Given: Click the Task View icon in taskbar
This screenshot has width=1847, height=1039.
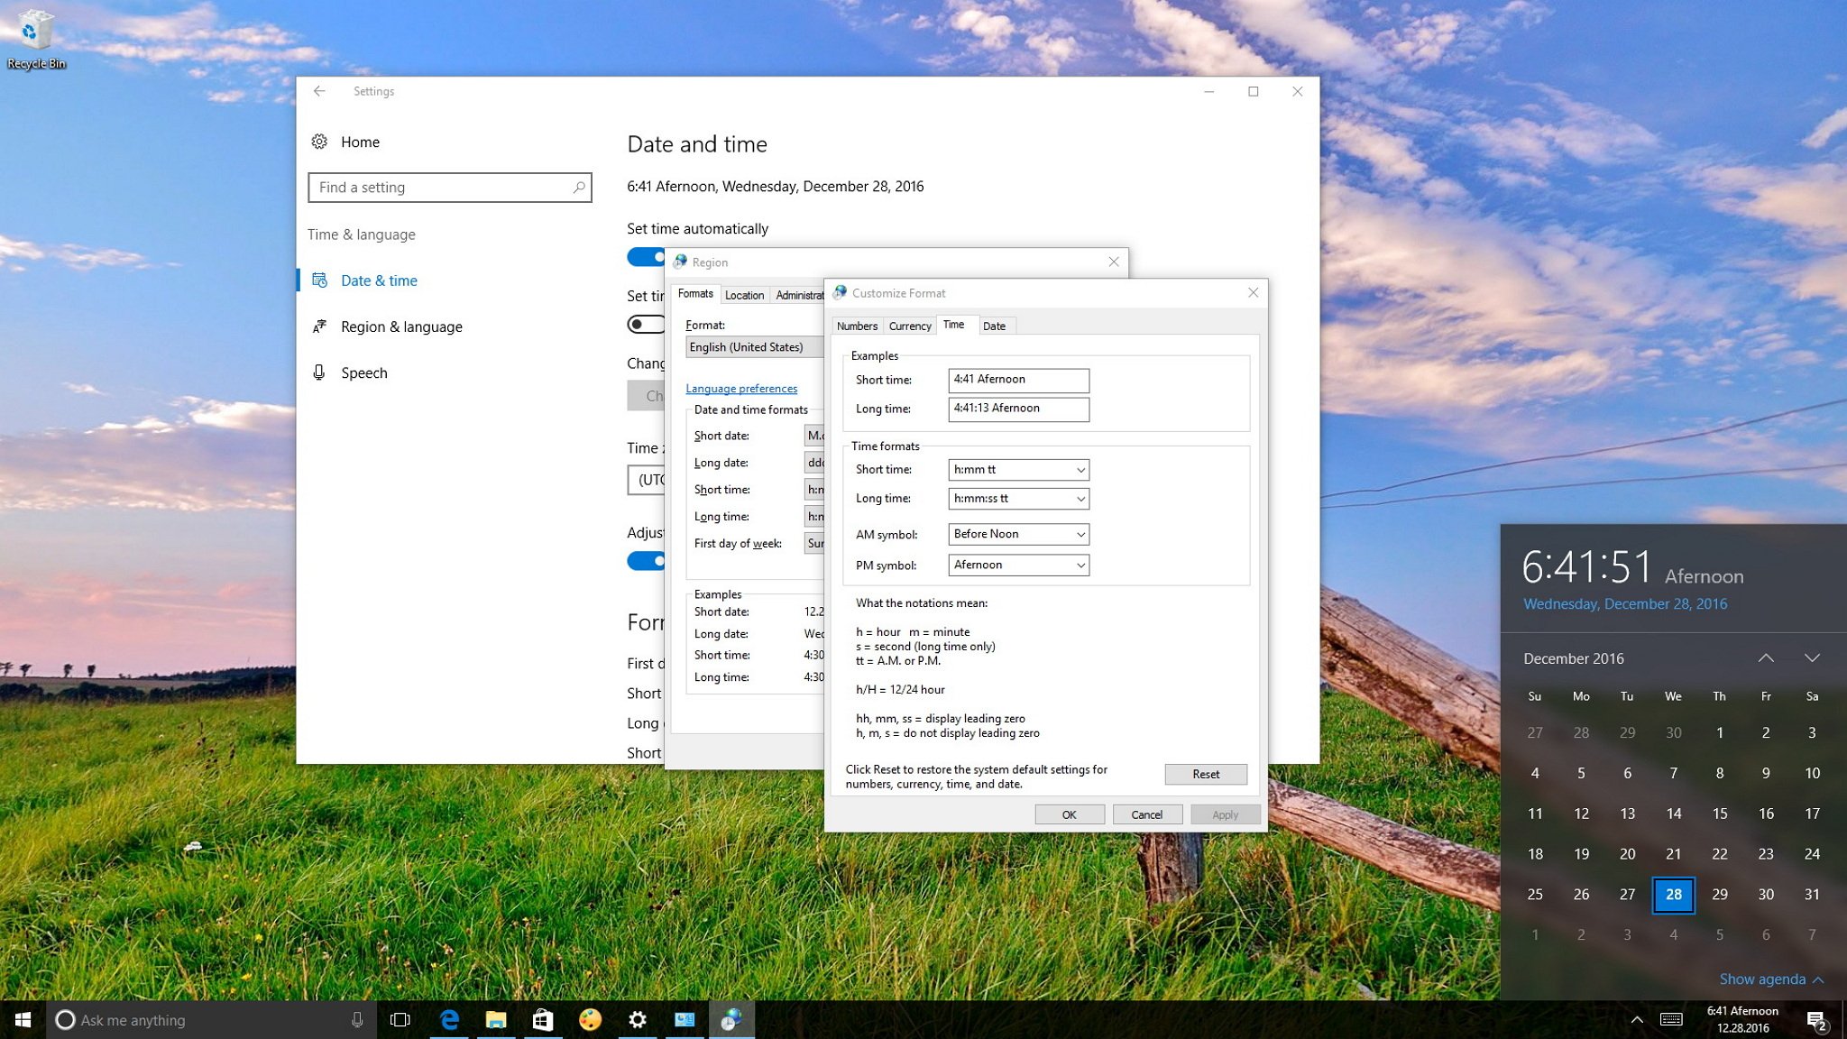Looking at the screenshot, I should [400, 1018].
